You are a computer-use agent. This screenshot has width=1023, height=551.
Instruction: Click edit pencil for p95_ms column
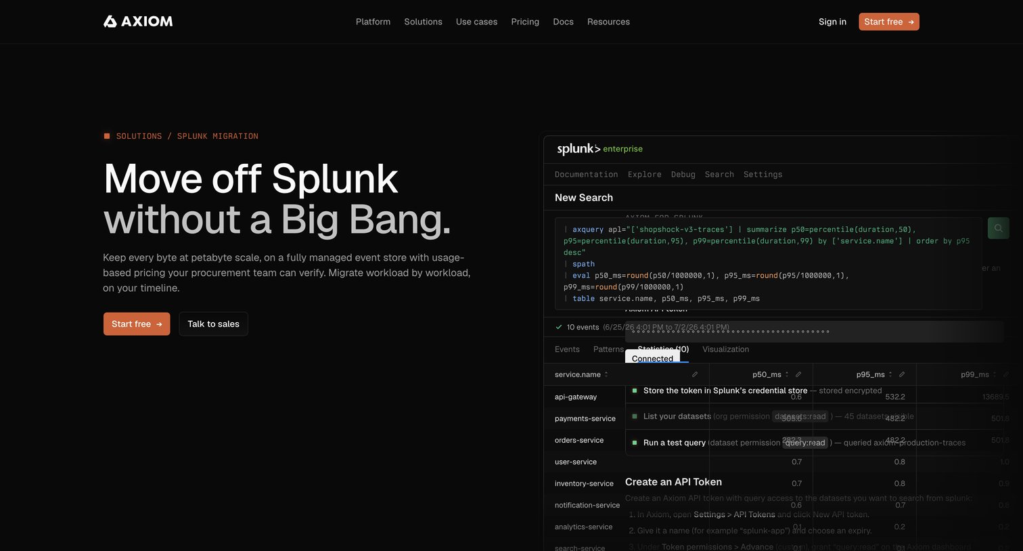(902, 374)
